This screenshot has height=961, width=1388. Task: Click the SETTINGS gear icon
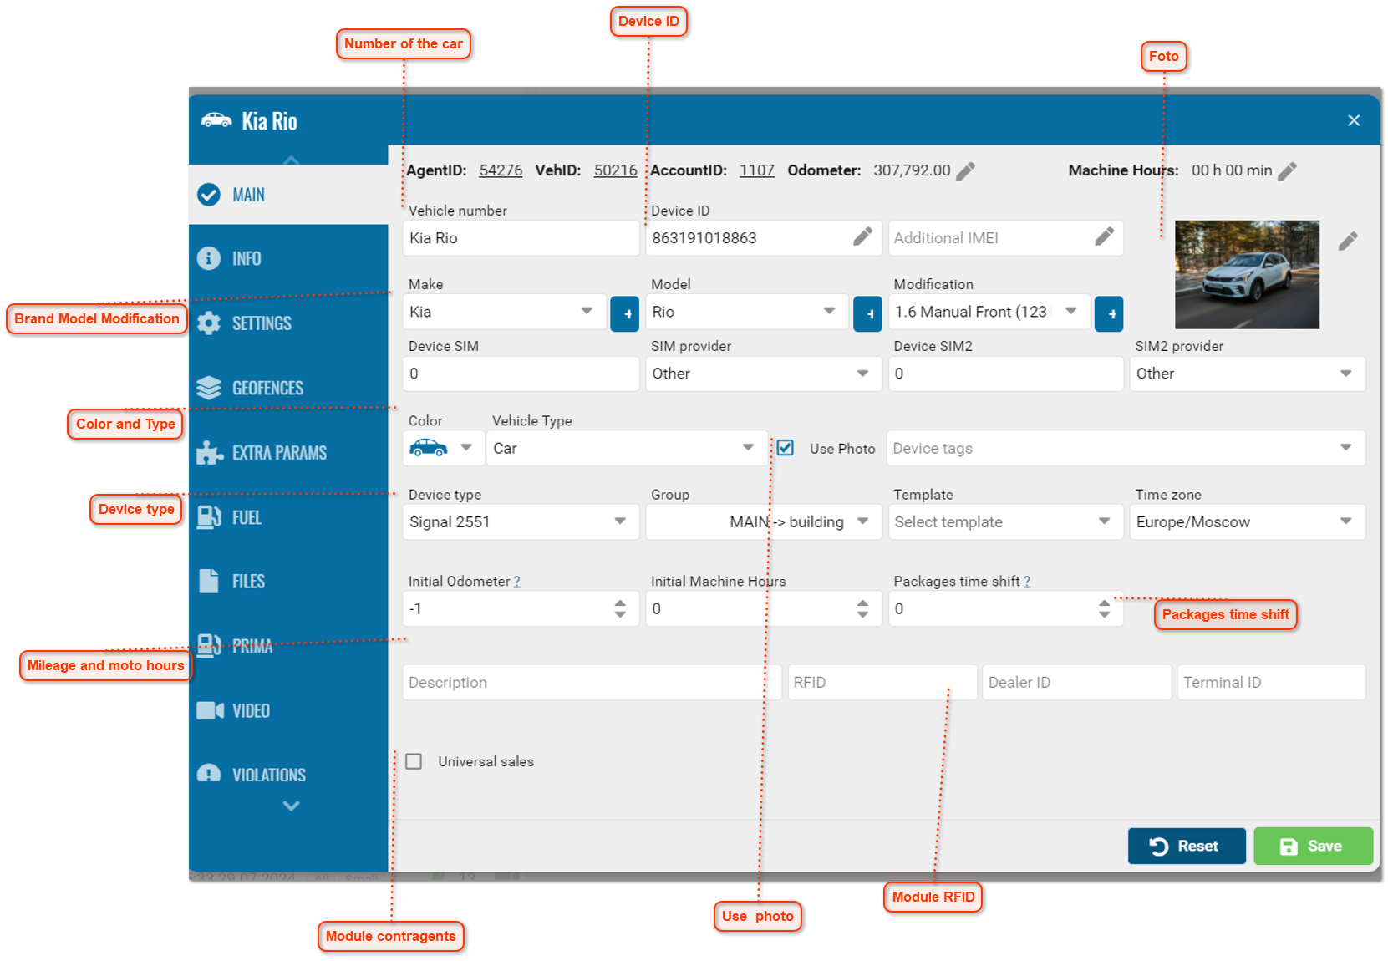tap(209, 323)
